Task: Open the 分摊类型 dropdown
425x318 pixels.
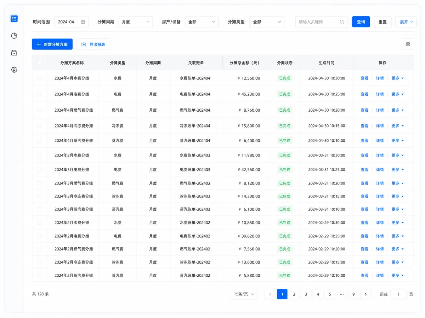Action: point(267,22)
